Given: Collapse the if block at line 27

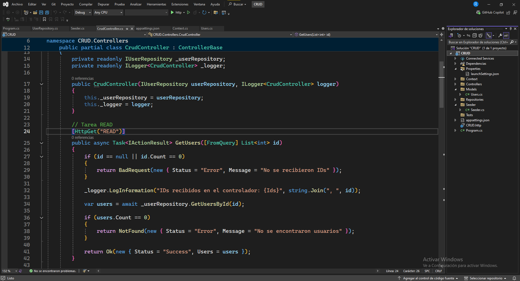Looking at the screenshot, I should click(x=41, y=156).
